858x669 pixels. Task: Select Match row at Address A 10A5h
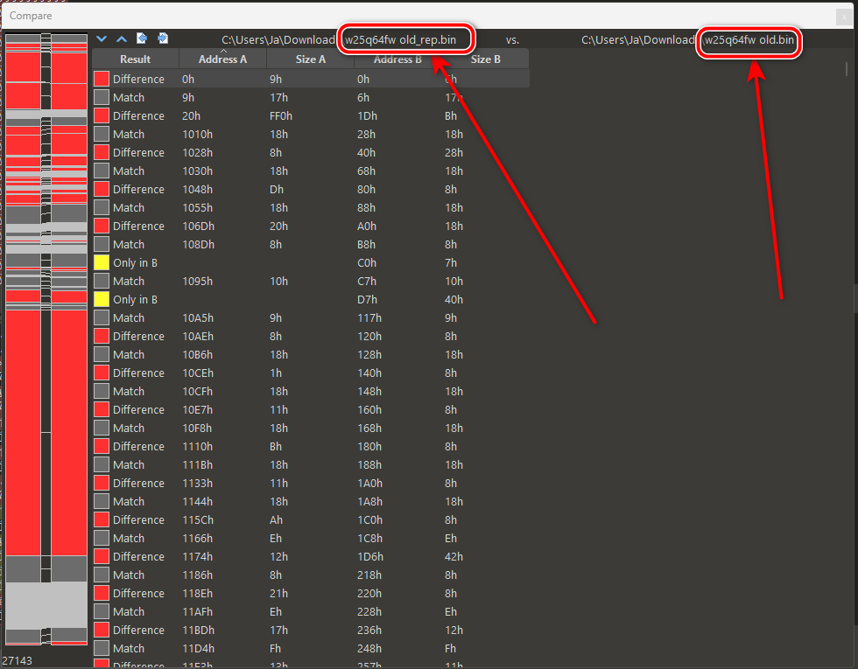click(x=311, y=317)
